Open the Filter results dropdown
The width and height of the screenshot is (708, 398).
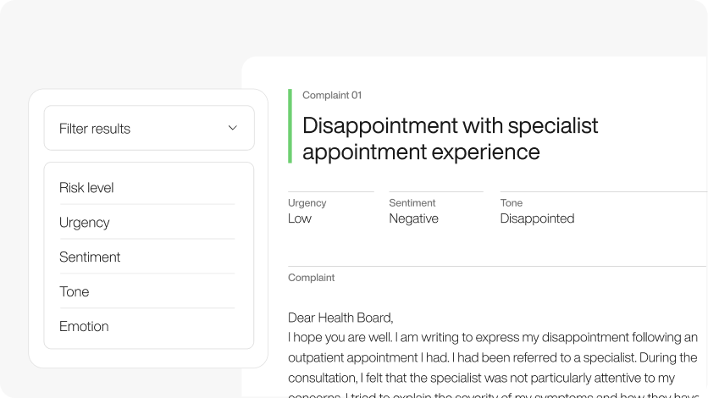coord(149,129)
